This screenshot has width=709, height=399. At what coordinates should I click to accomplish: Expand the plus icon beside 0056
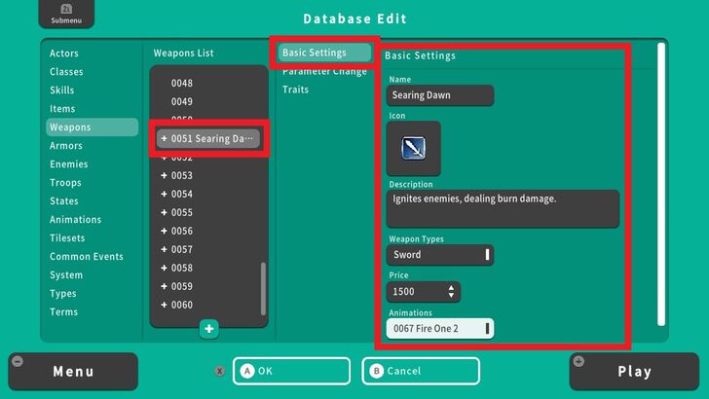pyautogui.click(x=164, y=231)
